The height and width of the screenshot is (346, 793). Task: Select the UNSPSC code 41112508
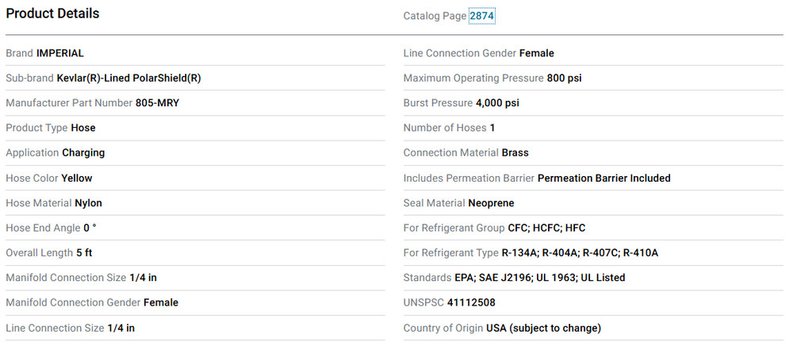click(x=471, y=302)
